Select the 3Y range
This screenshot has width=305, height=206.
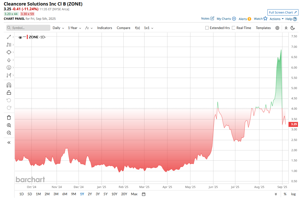(x=98, y=194)
